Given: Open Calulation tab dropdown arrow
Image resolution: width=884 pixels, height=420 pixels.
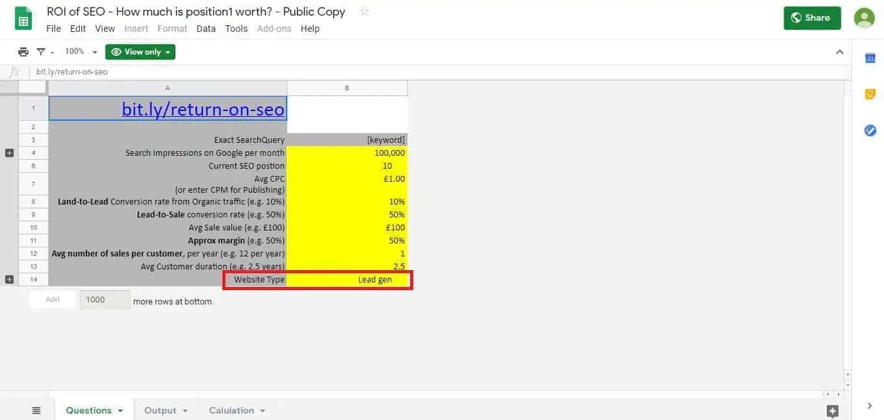Looking at the screenshot, I should click(263, 411).
